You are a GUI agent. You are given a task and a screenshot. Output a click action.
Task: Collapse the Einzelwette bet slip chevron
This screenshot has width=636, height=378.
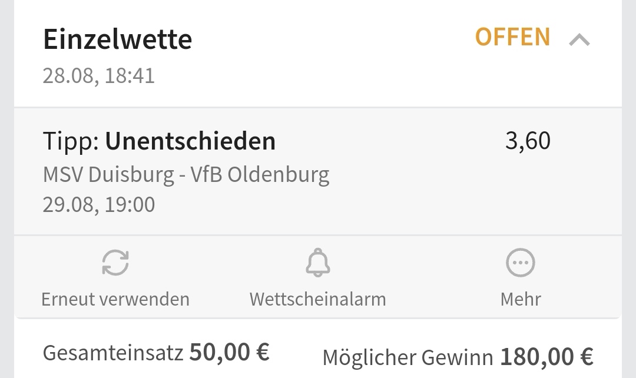coord(579,40)
